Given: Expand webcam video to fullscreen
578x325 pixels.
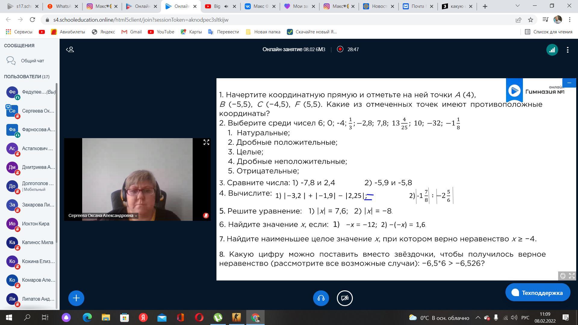Looking at the screenshot, I should pyautogui.click(x=206, y=142).
